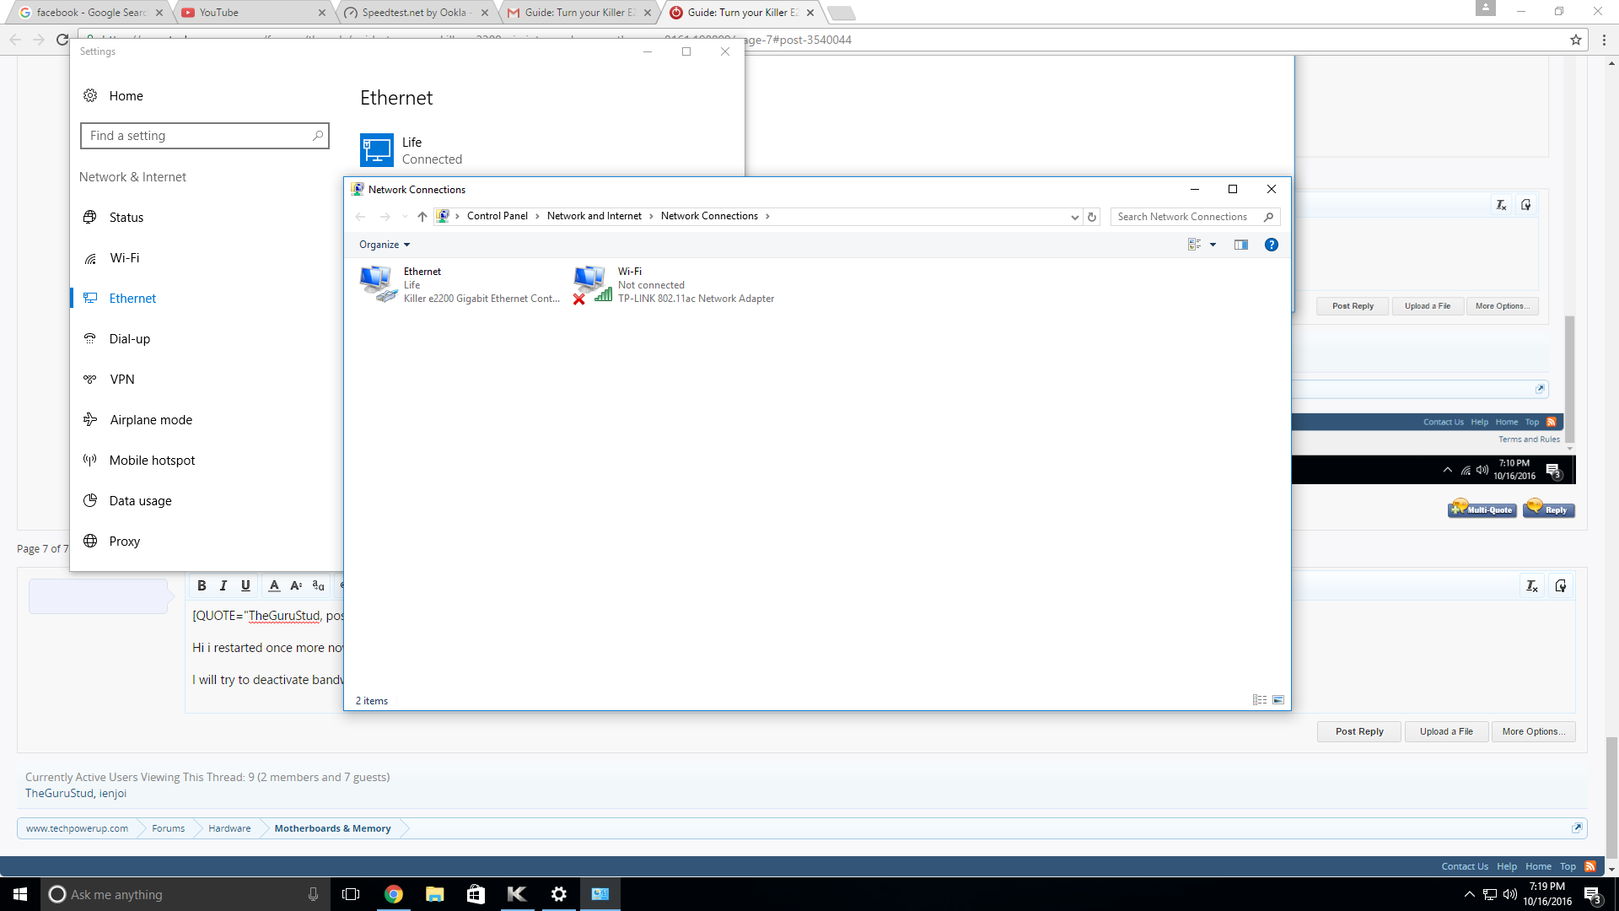Click the Find a setting search box

(204, 136)
